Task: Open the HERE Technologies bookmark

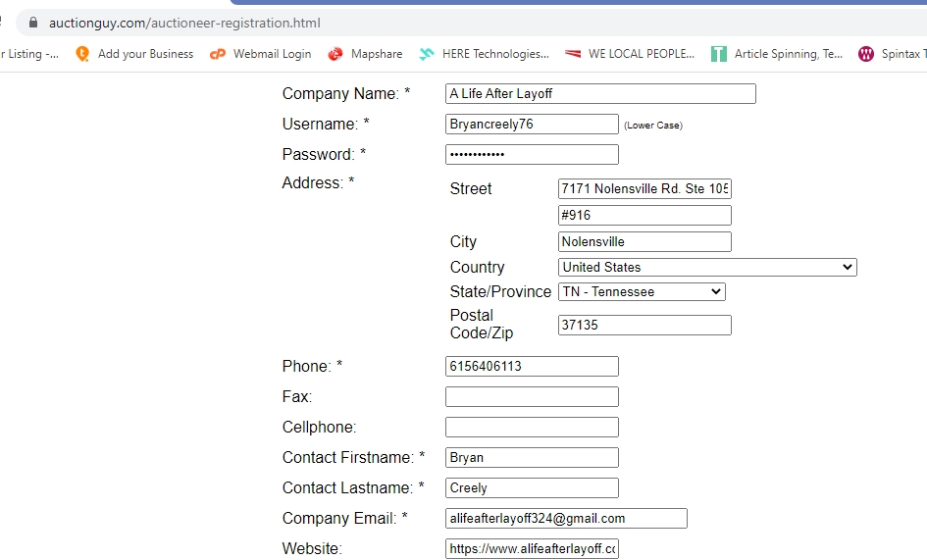Action: (485, 54)
